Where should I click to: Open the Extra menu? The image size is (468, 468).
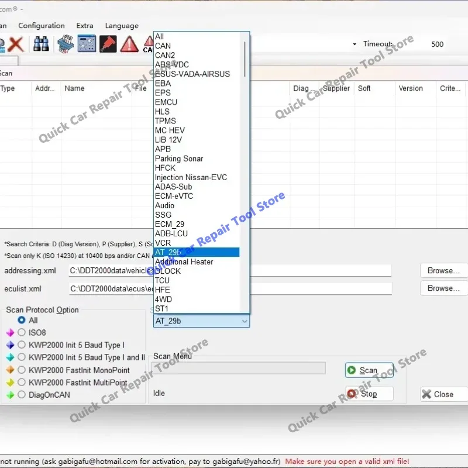[85, 26]
